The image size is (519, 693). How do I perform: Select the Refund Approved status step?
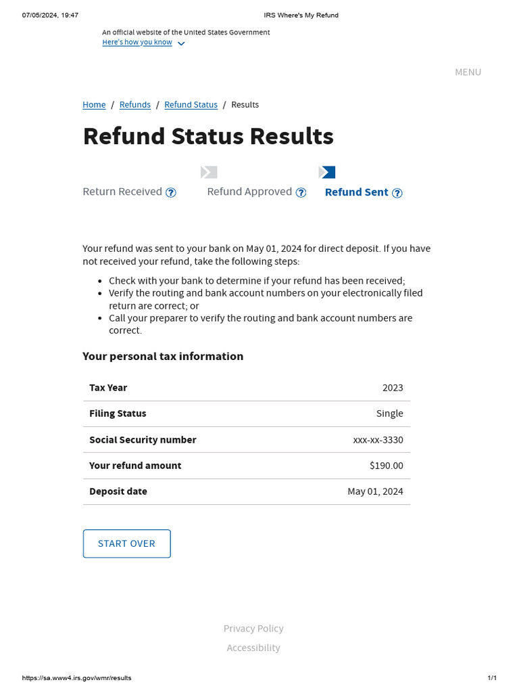point(249,192)
